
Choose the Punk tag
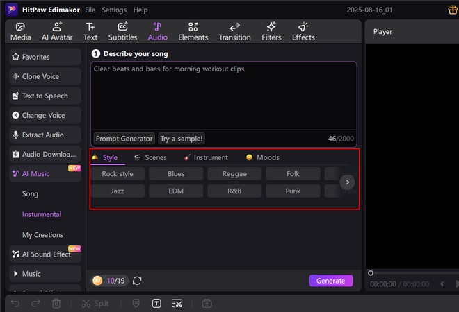coord(293,191)
